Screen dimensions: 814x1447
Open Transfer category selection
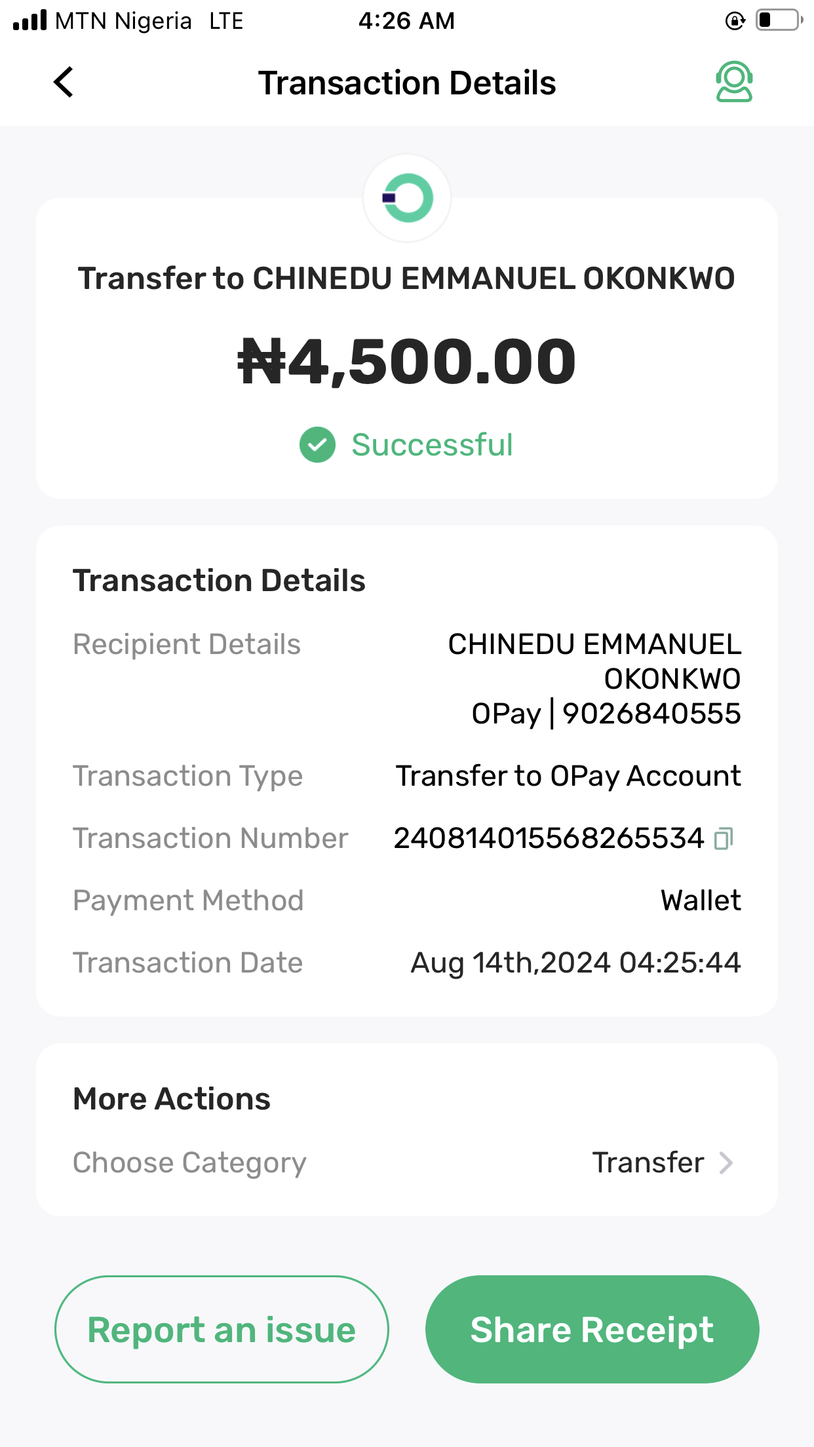(x=648, y=1163)
